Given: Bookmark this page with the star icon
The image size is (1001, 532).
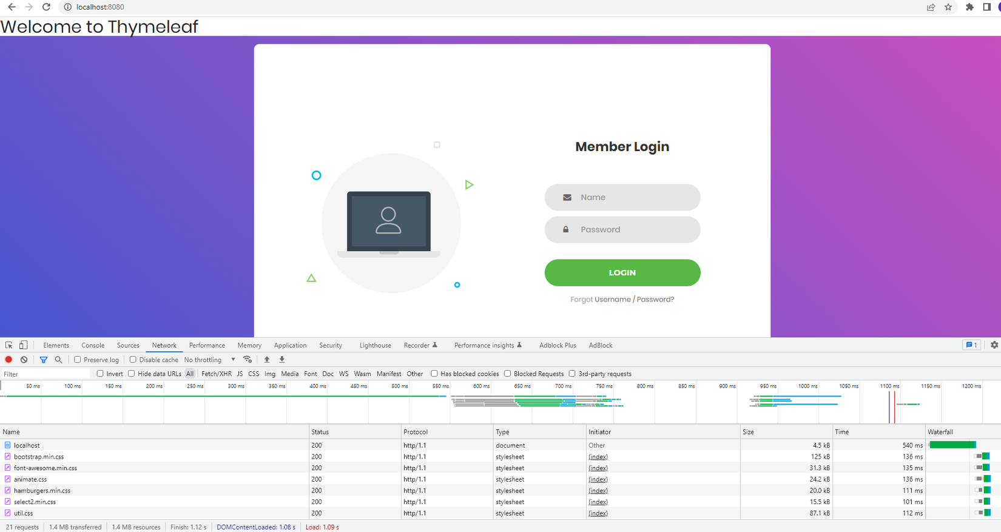Looking at the screenshot, I should click(x=948, y=7).
